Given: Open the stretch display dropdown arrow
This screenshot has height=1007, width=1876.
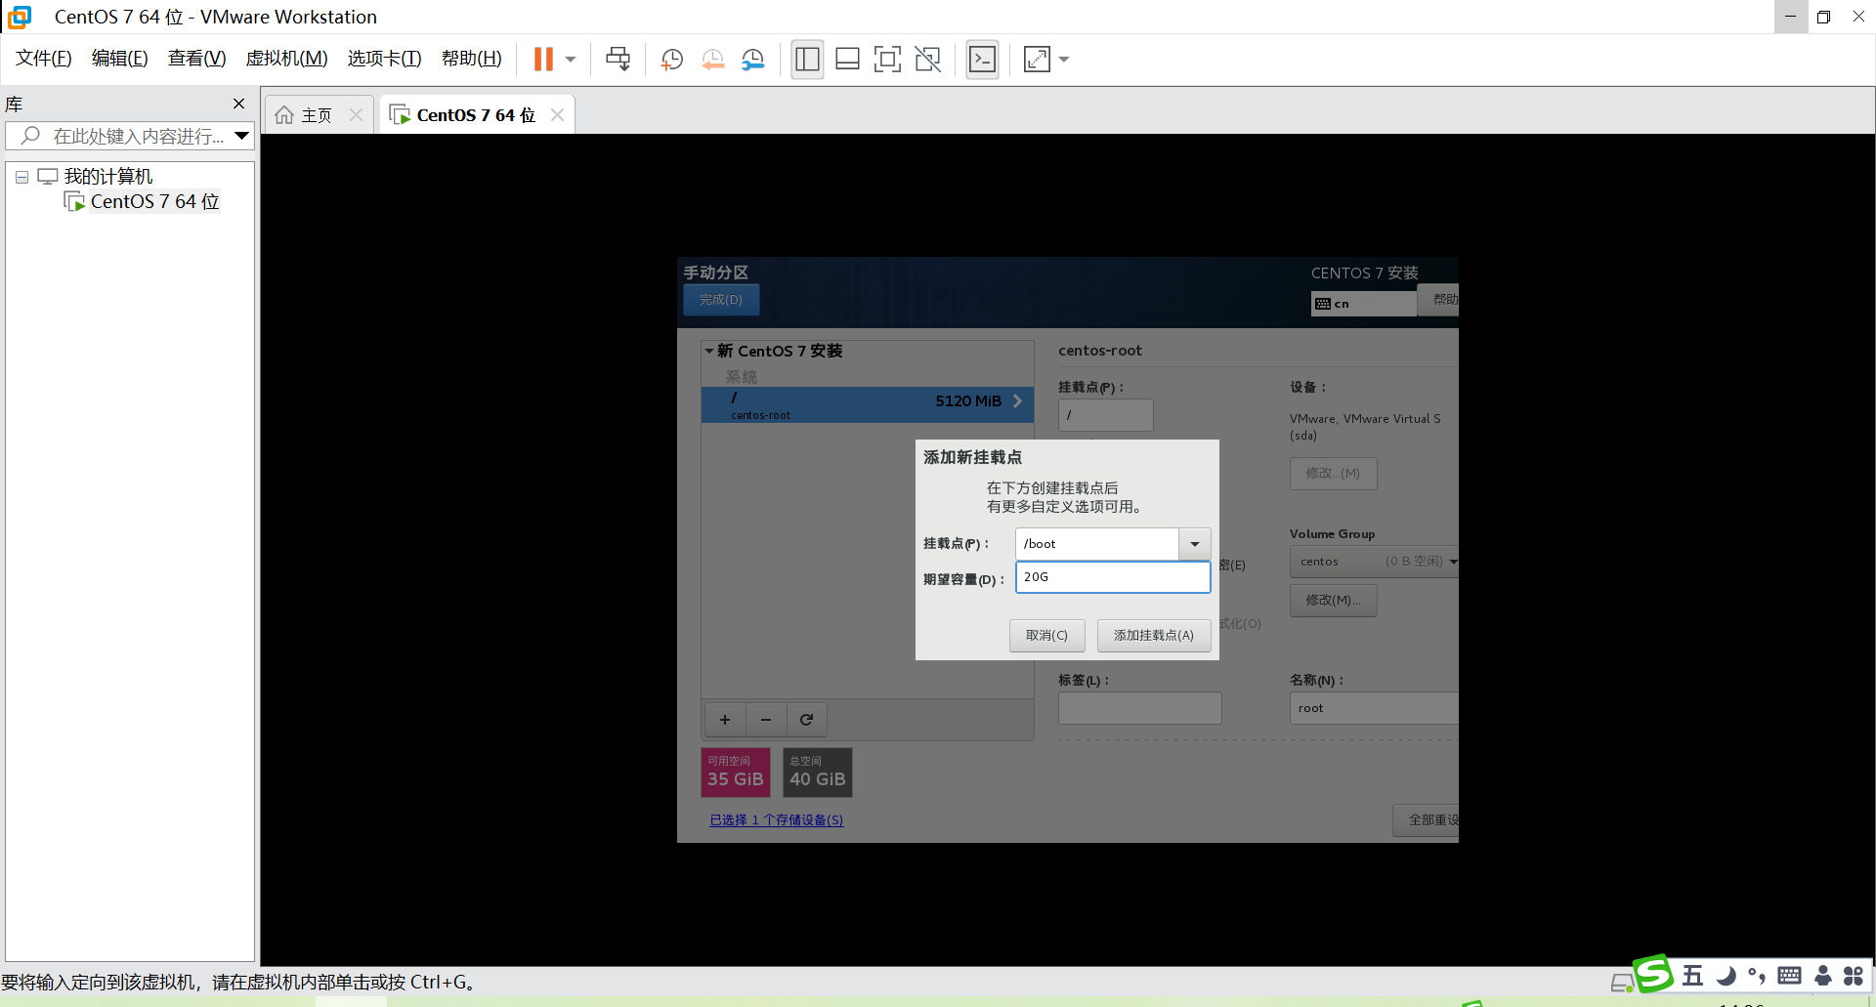Looking at the screenshot, I should 1064,60.
